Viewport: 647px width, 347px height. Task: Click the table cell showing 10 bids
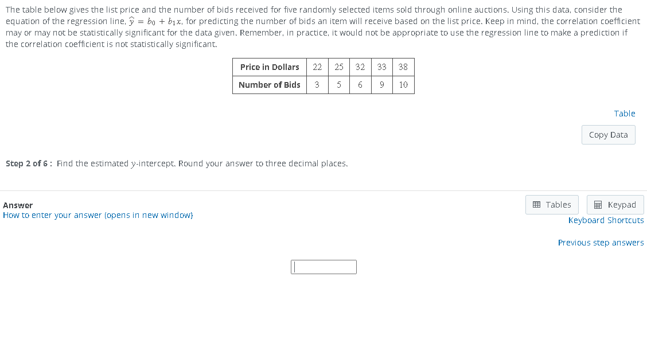403,85
